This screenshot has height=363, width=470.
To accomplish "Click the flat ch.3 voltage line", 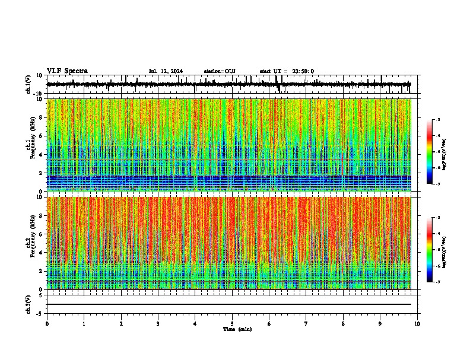I will (x=229, y=304).
